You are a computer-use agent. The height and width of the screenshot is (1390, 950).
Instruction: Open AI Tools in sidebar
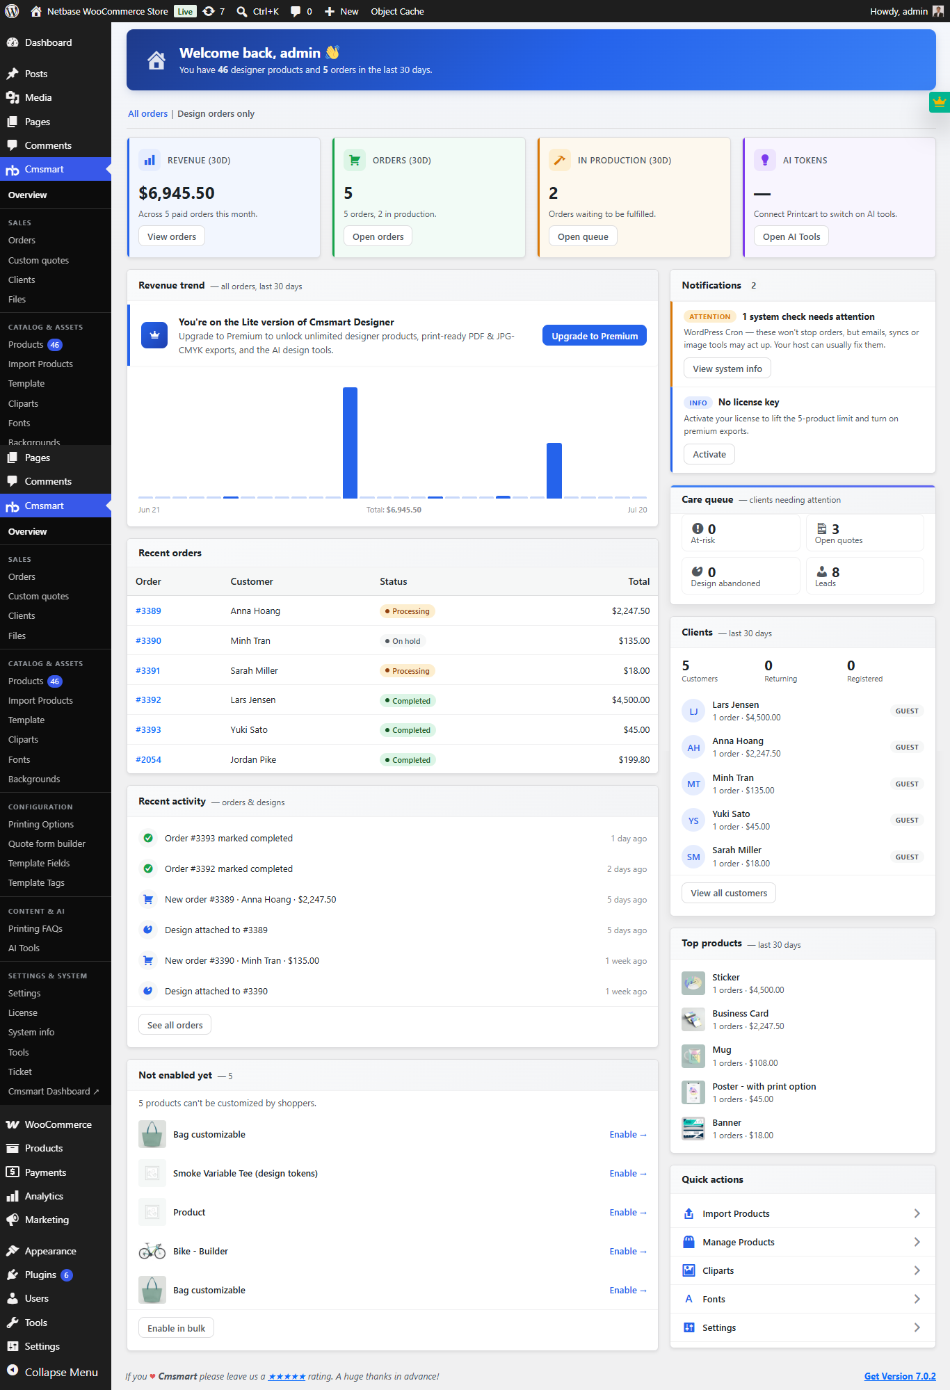point(24,948)
